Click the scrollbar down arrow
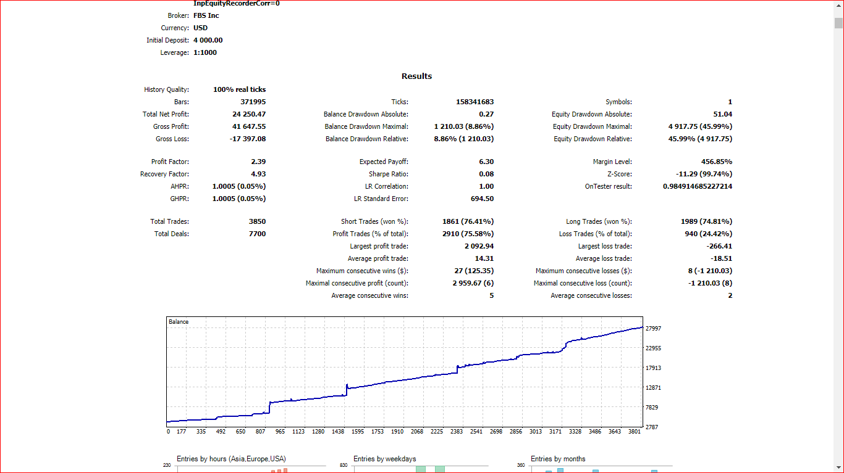Viewport: 844px width, 473px height. (x=838, y=467)
